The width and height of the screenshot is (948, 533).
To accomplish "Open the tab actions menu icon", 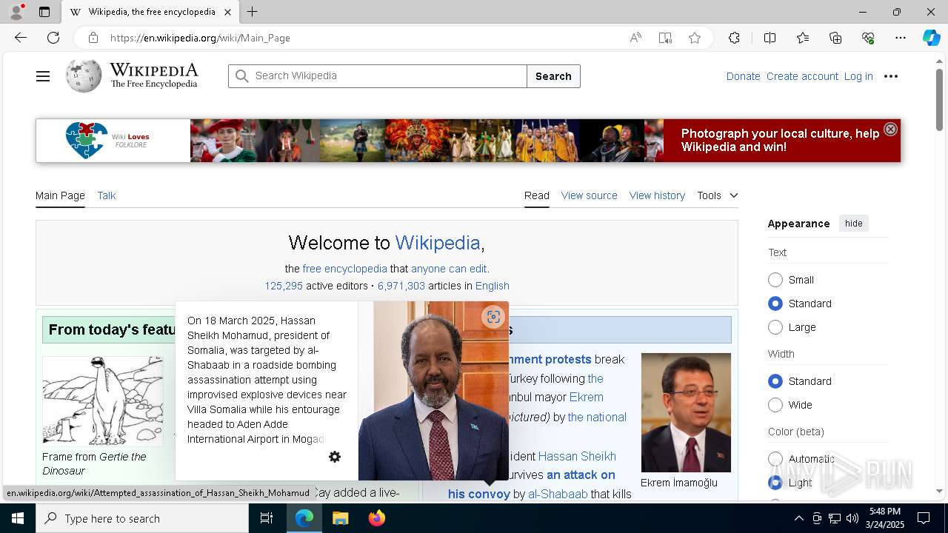I will coord(44,12).
